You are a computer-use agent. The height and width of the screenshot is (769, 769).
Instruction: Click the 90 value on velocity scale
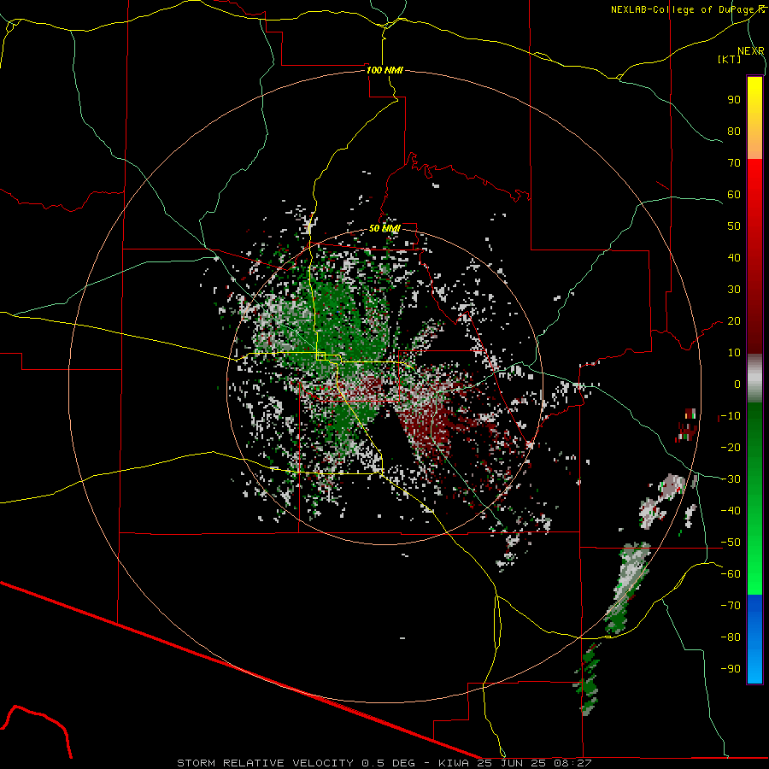point(734,100)
